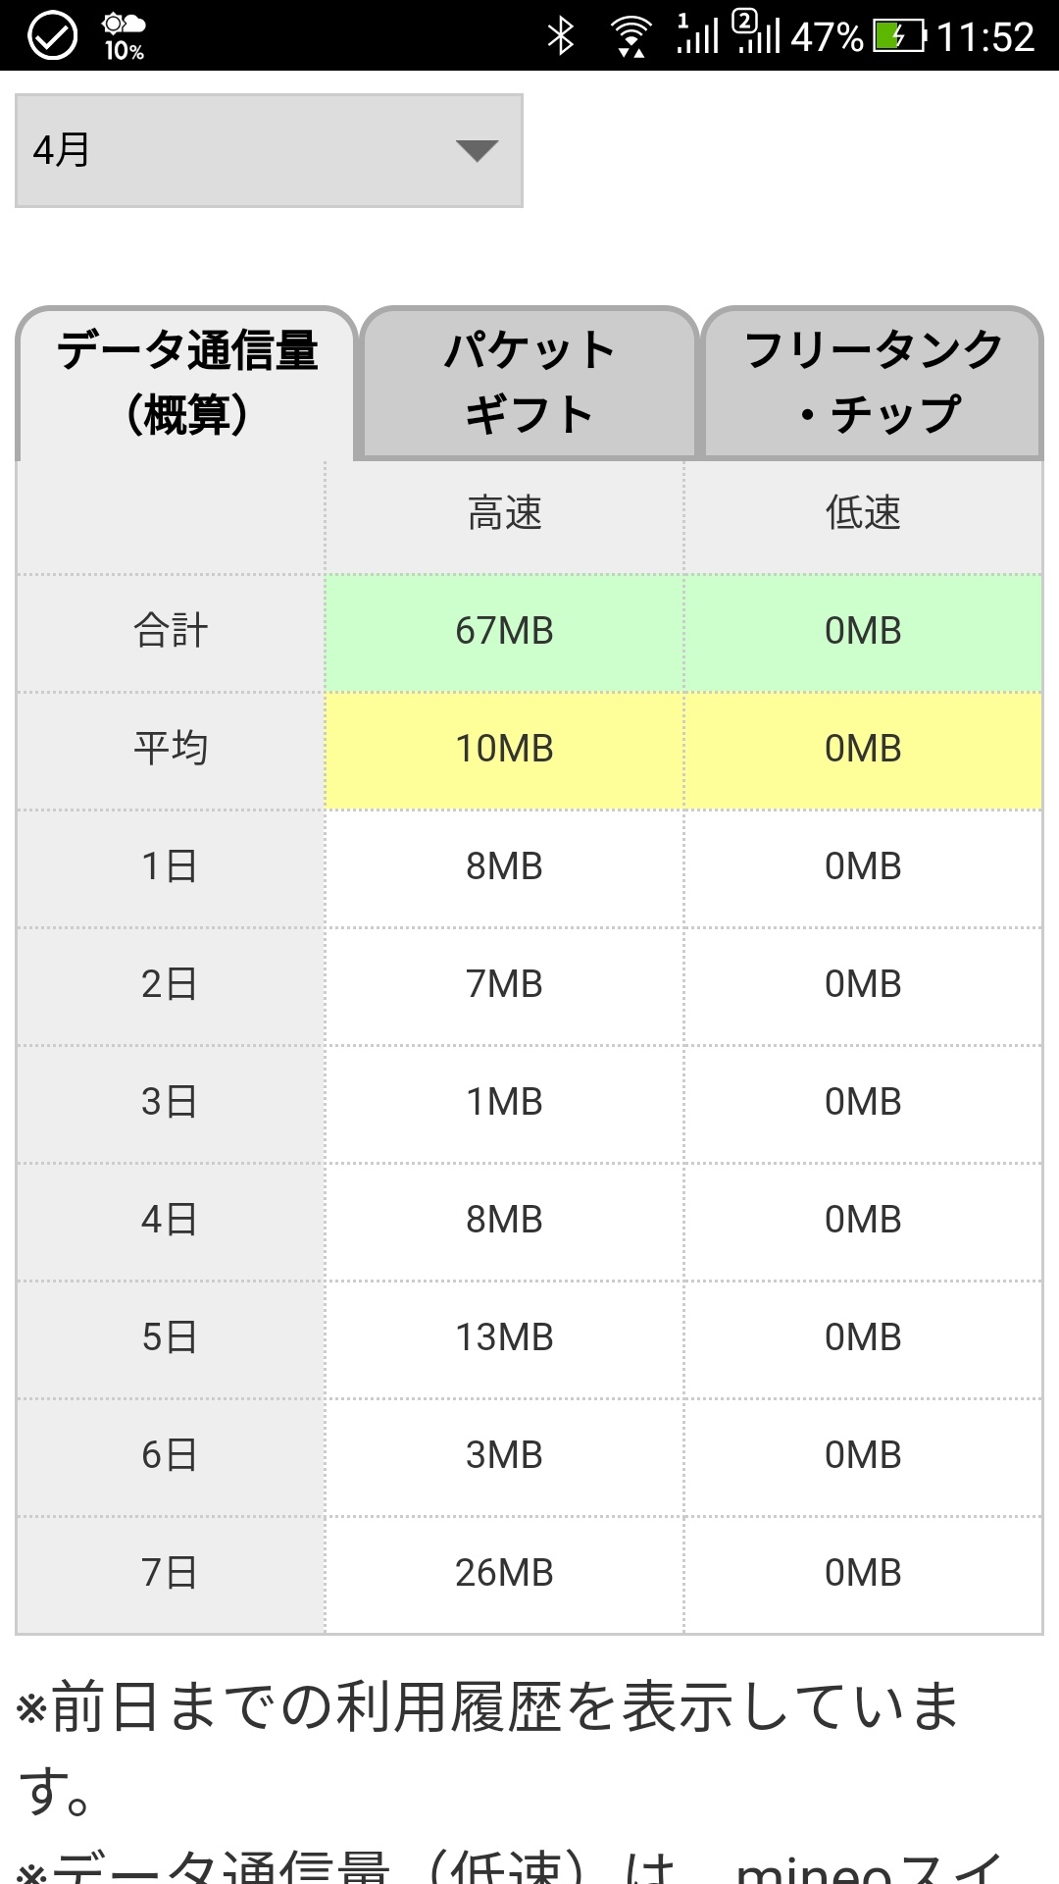The image size is (1059, 1884).
Task: Tap the weather 10% notification icon
Action: pyautogui.click(x=124, y=36)
